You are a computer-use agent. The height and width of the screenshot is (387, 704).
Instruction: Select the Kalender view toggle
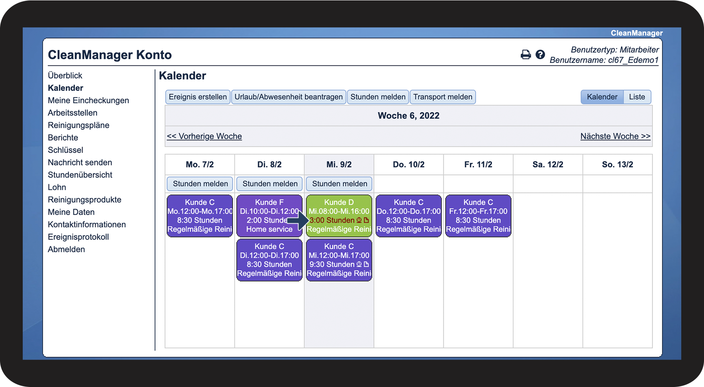click(602, 97)
